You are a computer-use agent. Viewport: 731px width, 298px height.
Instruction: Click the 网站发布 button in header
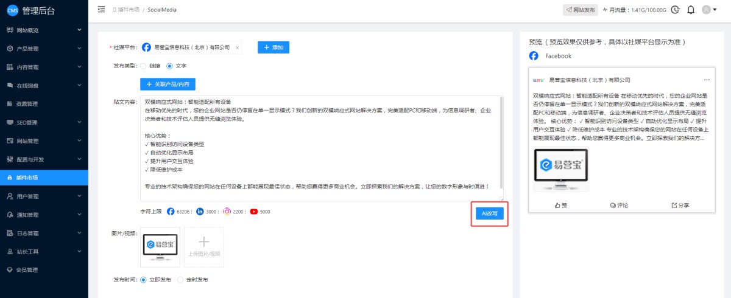coord(580,10)
